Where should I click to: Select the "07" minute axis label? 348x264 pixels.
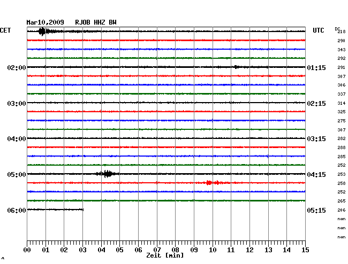pyautogui.click(x=157, y=250)
